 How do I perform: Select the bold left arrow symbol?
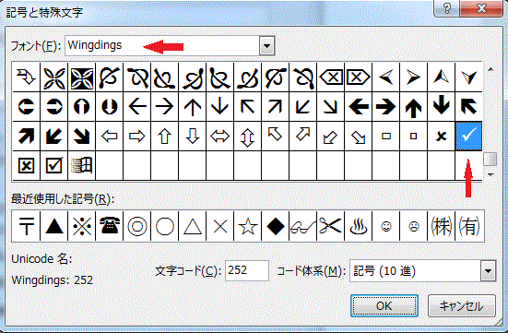click(x=359, y=107)
